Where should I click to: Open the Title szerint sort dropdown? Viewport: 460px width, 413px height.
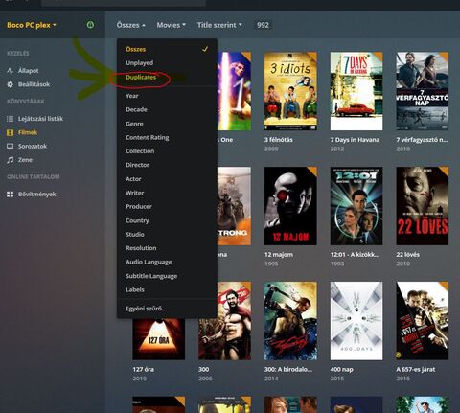(x=219, y=25)
